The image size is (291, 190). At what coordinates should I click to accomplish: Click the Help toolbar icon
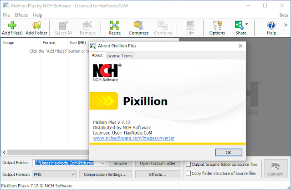(271, 28)
